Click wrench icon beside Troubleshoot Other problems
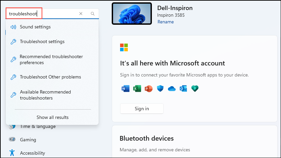Viewport: 281px width, 158px height. tap(13, 77)
